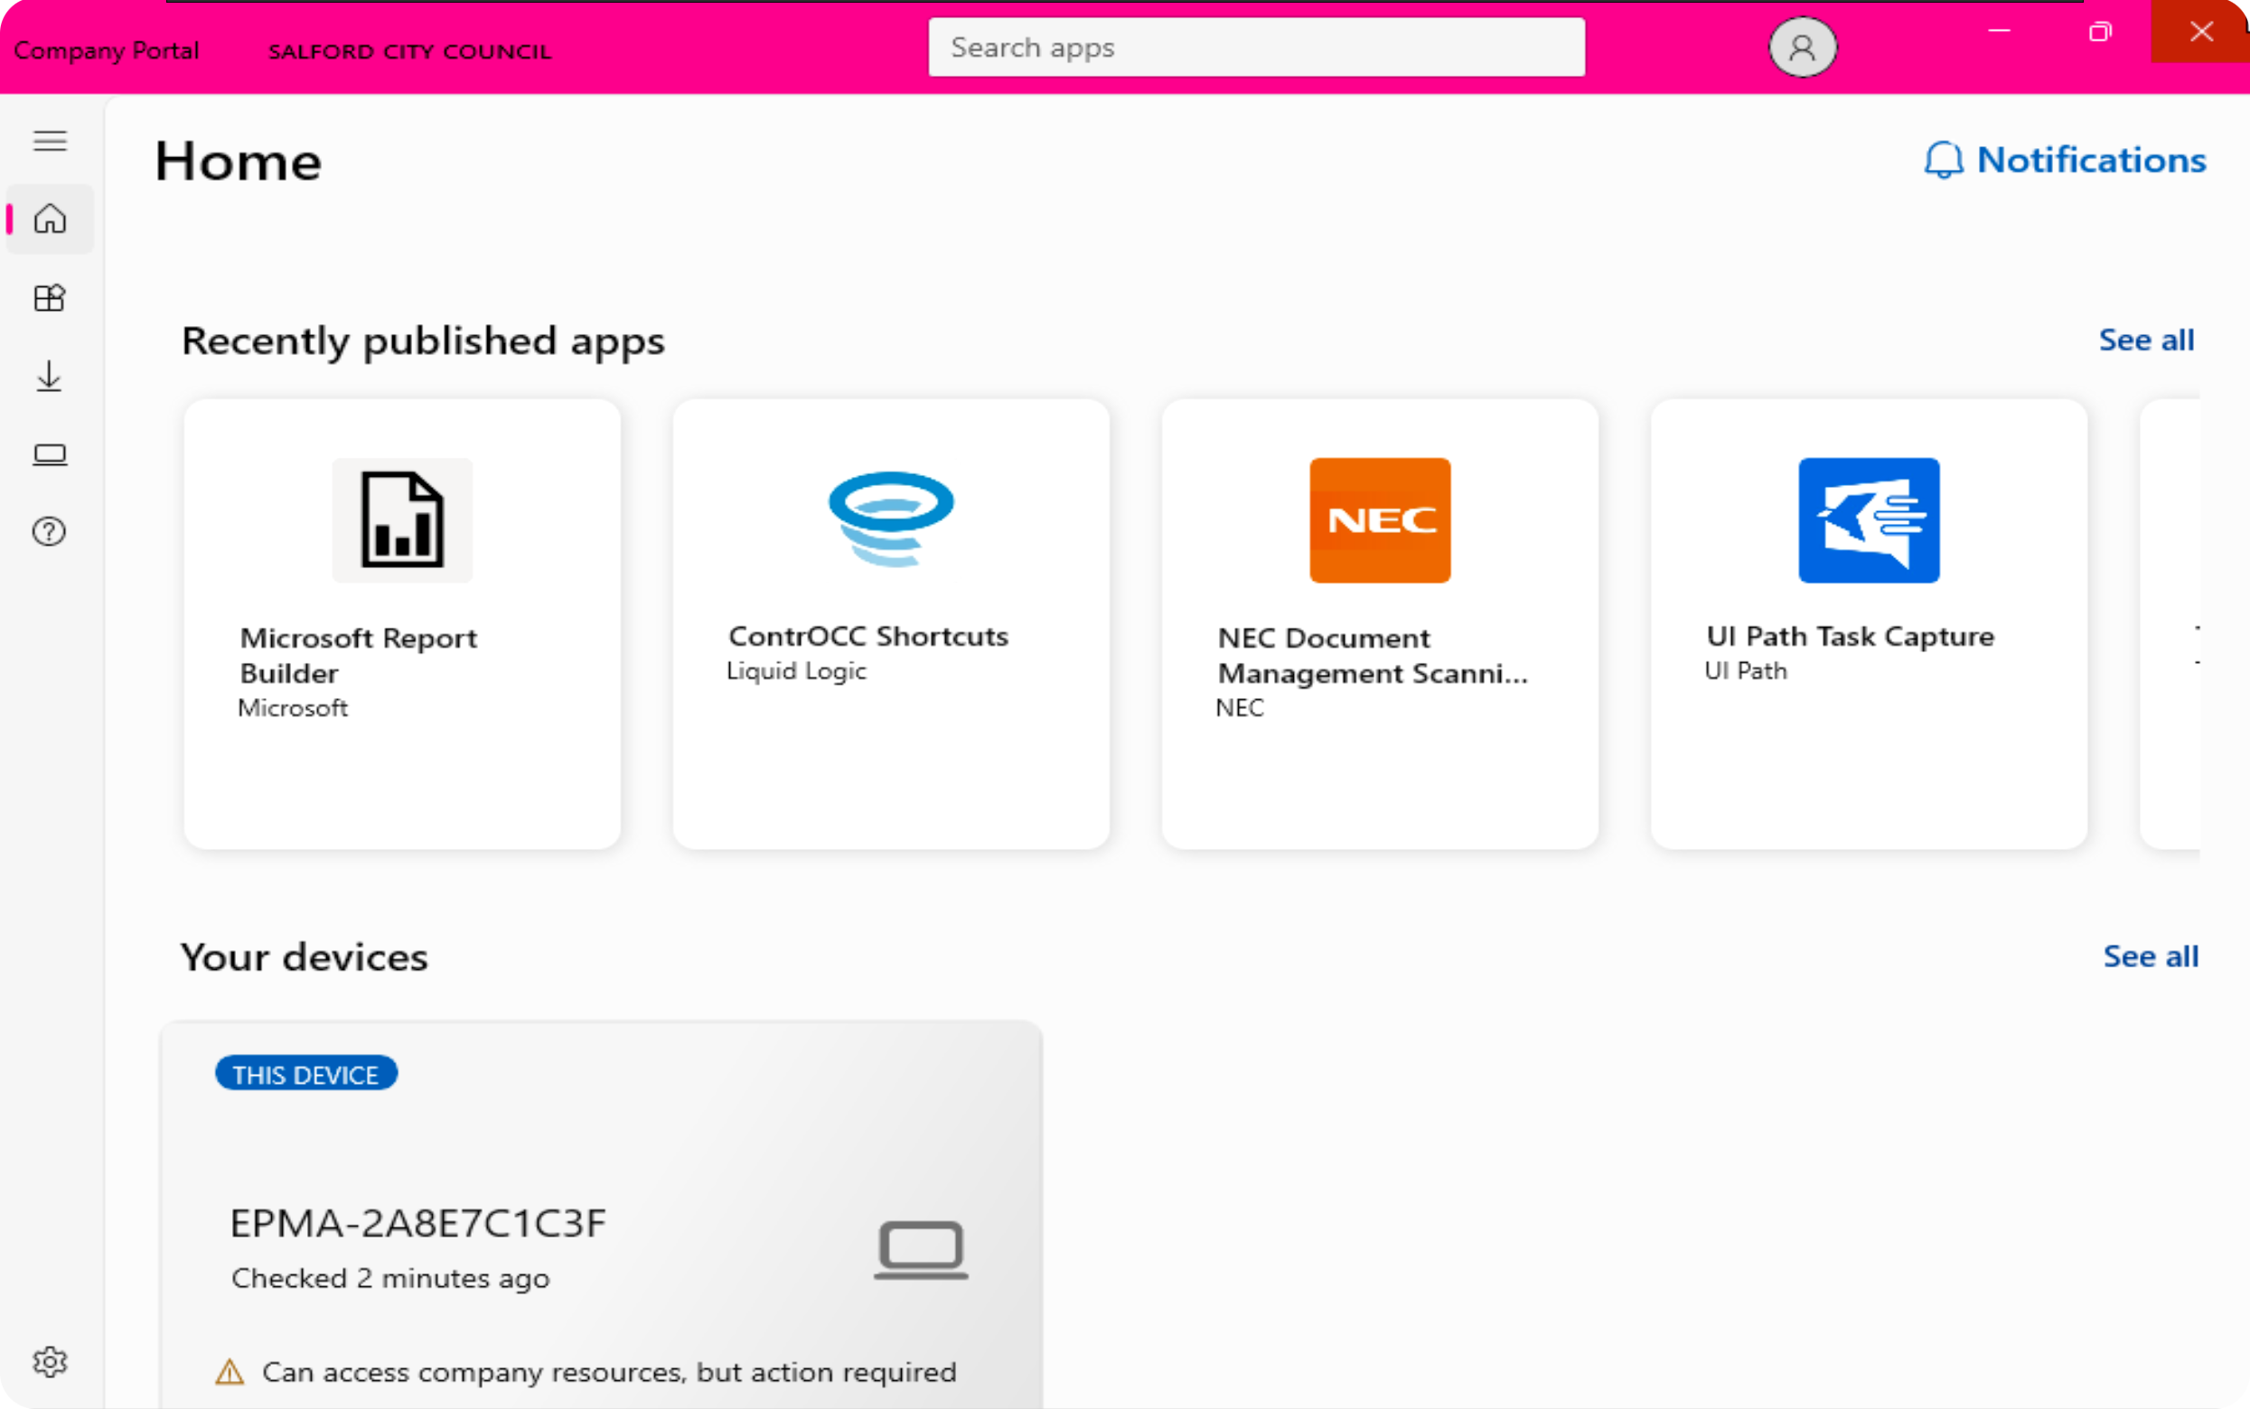The image size is (2250, 1409).
Task: Click the Search apps field
Action: (1256, 47)
